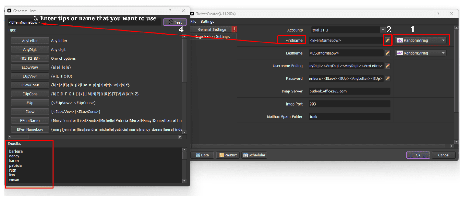Click the Imap Port input field

[349, 104]
